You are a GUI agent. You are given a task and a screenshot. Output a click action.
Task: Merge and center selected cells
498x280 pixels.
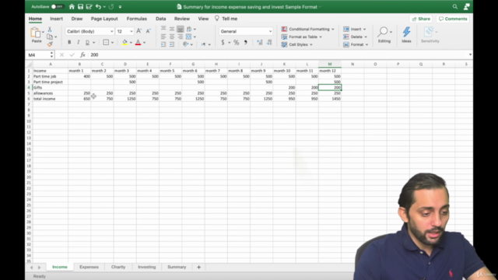coord(188,37)
